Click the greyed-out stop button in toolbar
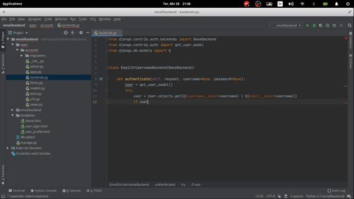The width and height of the screenshot is (354, 199). click(x=341, y=25)
